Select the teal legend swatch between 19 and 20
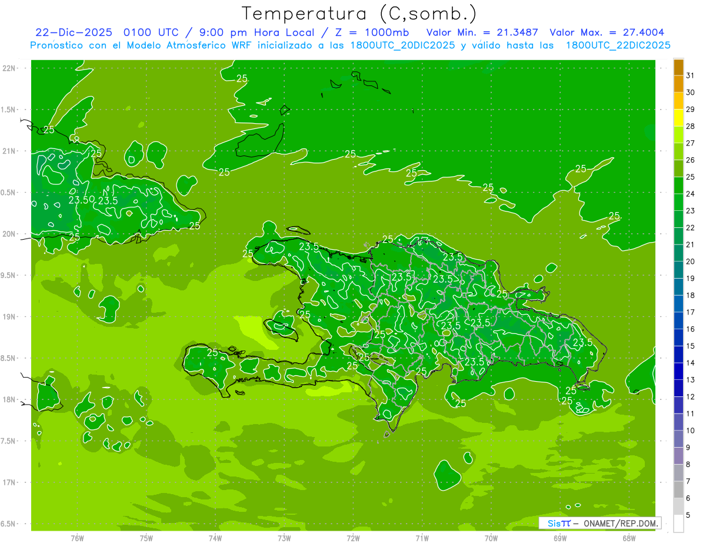 678,270
